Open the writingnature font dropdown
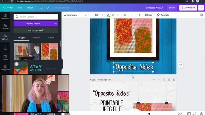The height and width of the screenshot is (115, 205). [x=75, y=15]
